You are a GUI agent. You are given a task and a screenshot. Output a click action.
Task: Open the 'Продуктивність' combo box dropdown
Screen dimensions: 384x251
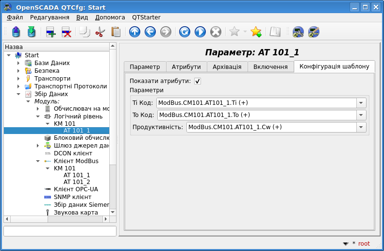[x=361, y=127]
